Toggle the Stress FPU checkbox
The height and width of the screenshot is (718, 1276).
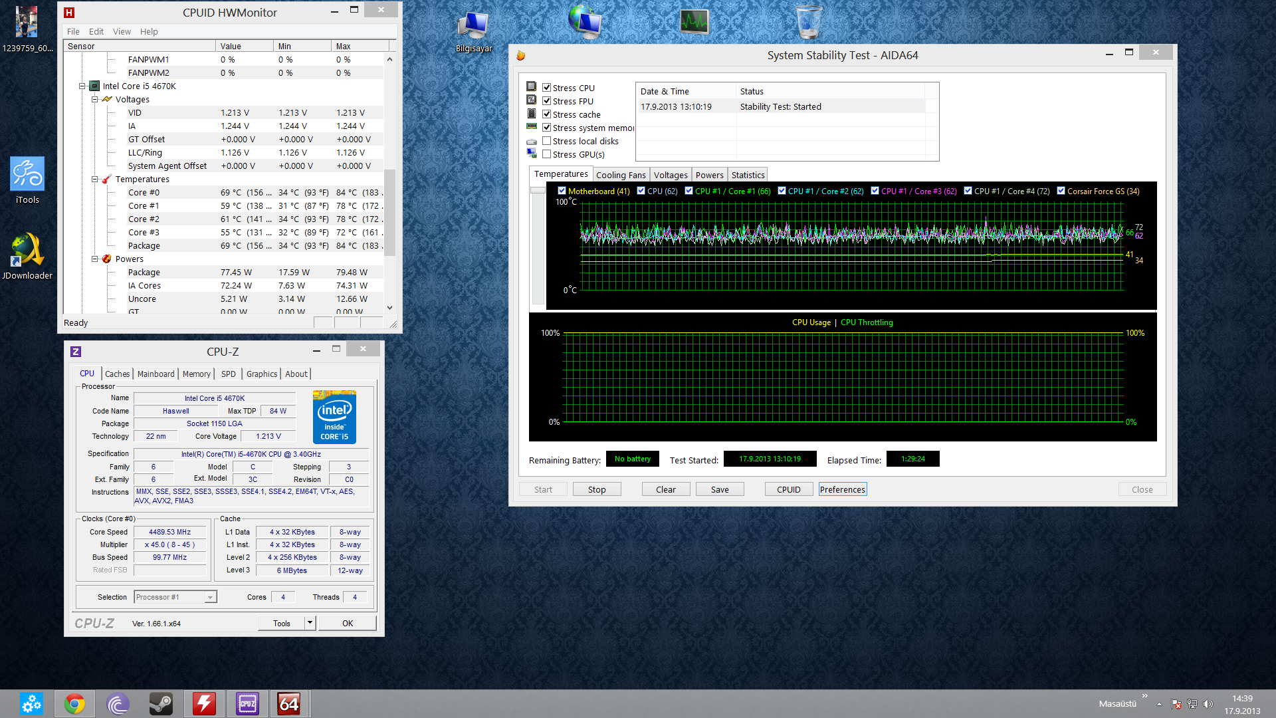tap(546, 101)
